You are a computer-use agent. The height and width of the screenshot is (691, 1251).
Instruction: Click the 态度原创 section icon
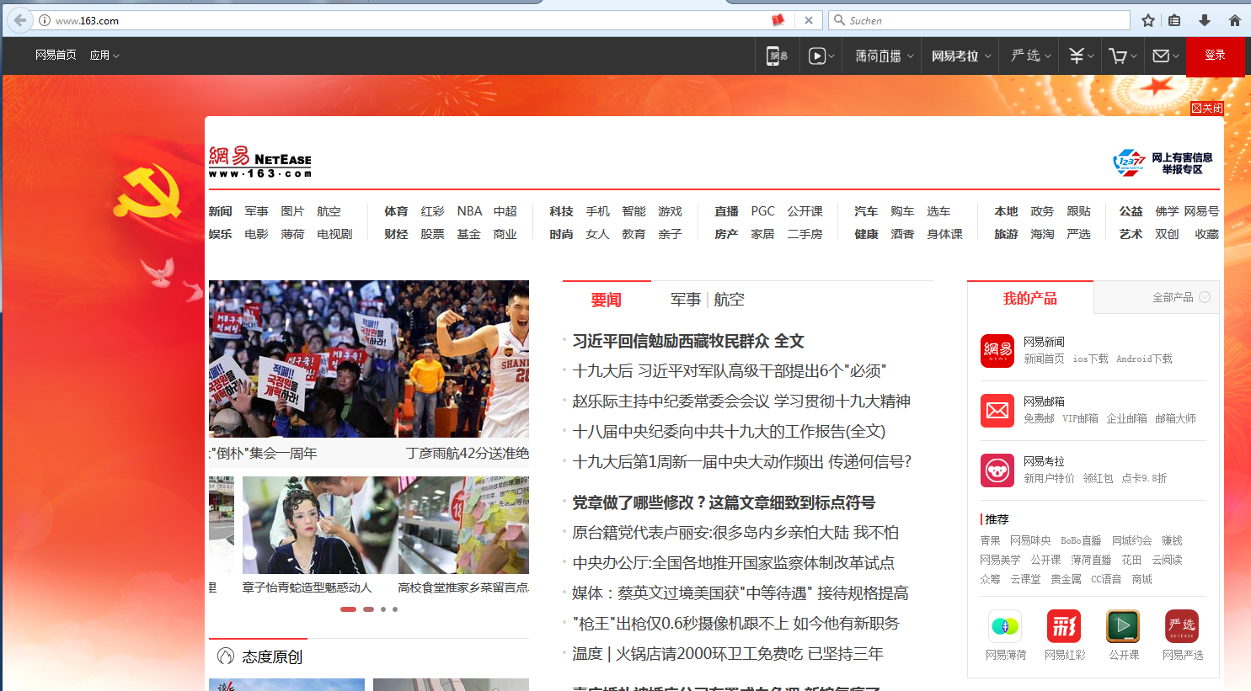[x=226, y=656]
